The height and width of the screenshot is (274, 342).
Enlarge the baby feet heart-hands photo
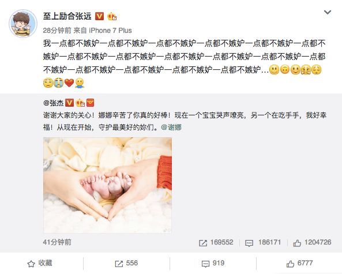(x=107, y=185)
